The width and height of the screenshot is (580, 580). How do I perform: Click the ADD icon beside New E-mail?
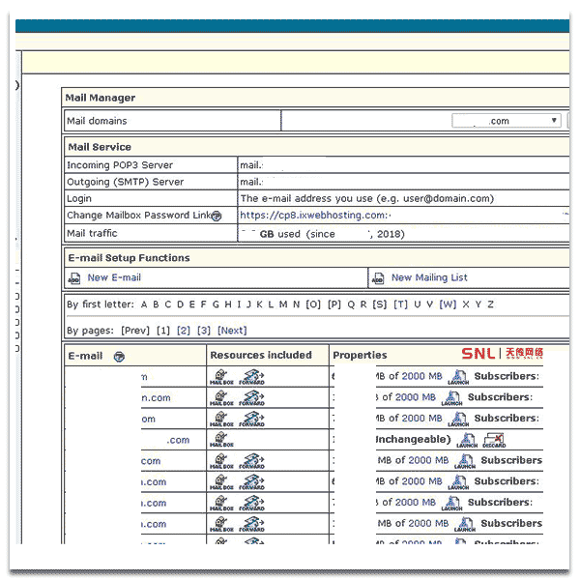point(74,278)
